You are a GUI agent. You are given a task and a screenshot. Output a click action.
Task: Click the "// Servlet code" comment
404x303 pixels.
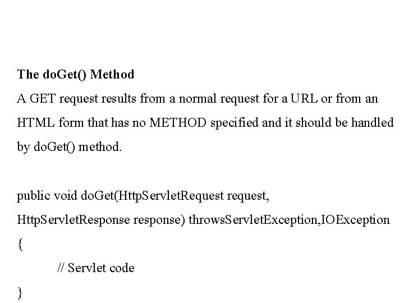tap(95, 268)
